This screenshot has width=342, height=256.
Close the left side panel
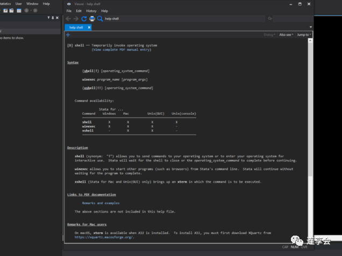coord(57,18)
